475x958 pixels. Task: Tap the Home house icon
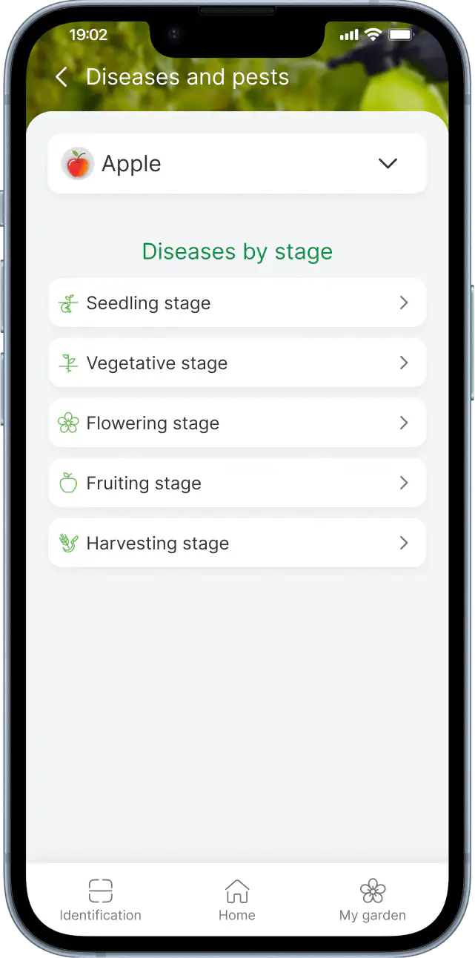click(237, 890)
